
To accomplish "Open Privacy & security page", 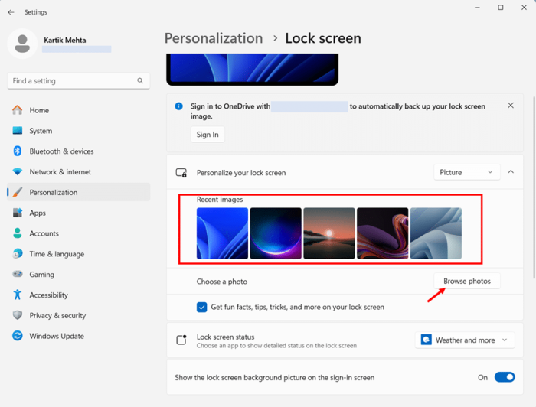I will (78, 315).
